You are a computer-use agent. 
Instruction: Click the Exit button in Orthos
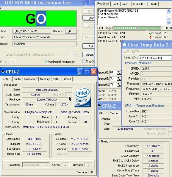[x=89, y=46]
